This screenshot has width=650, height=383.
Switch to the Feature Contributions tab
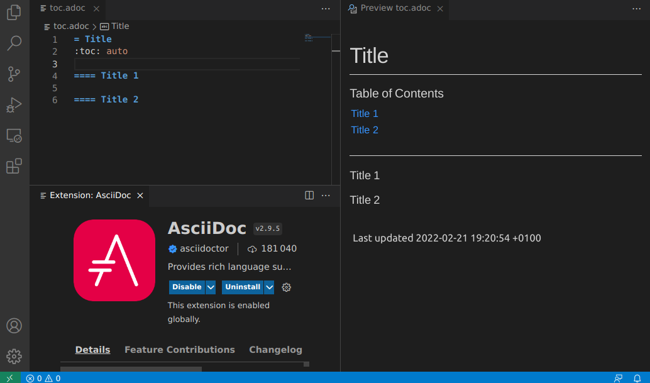tap(180, 350)
